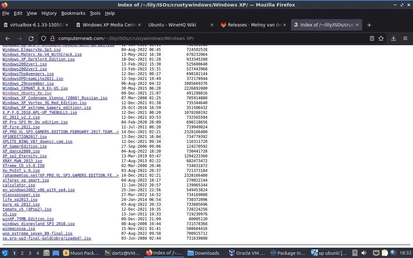Open xp ubunti VM taskbar item
413x258 pixels.
329,253
